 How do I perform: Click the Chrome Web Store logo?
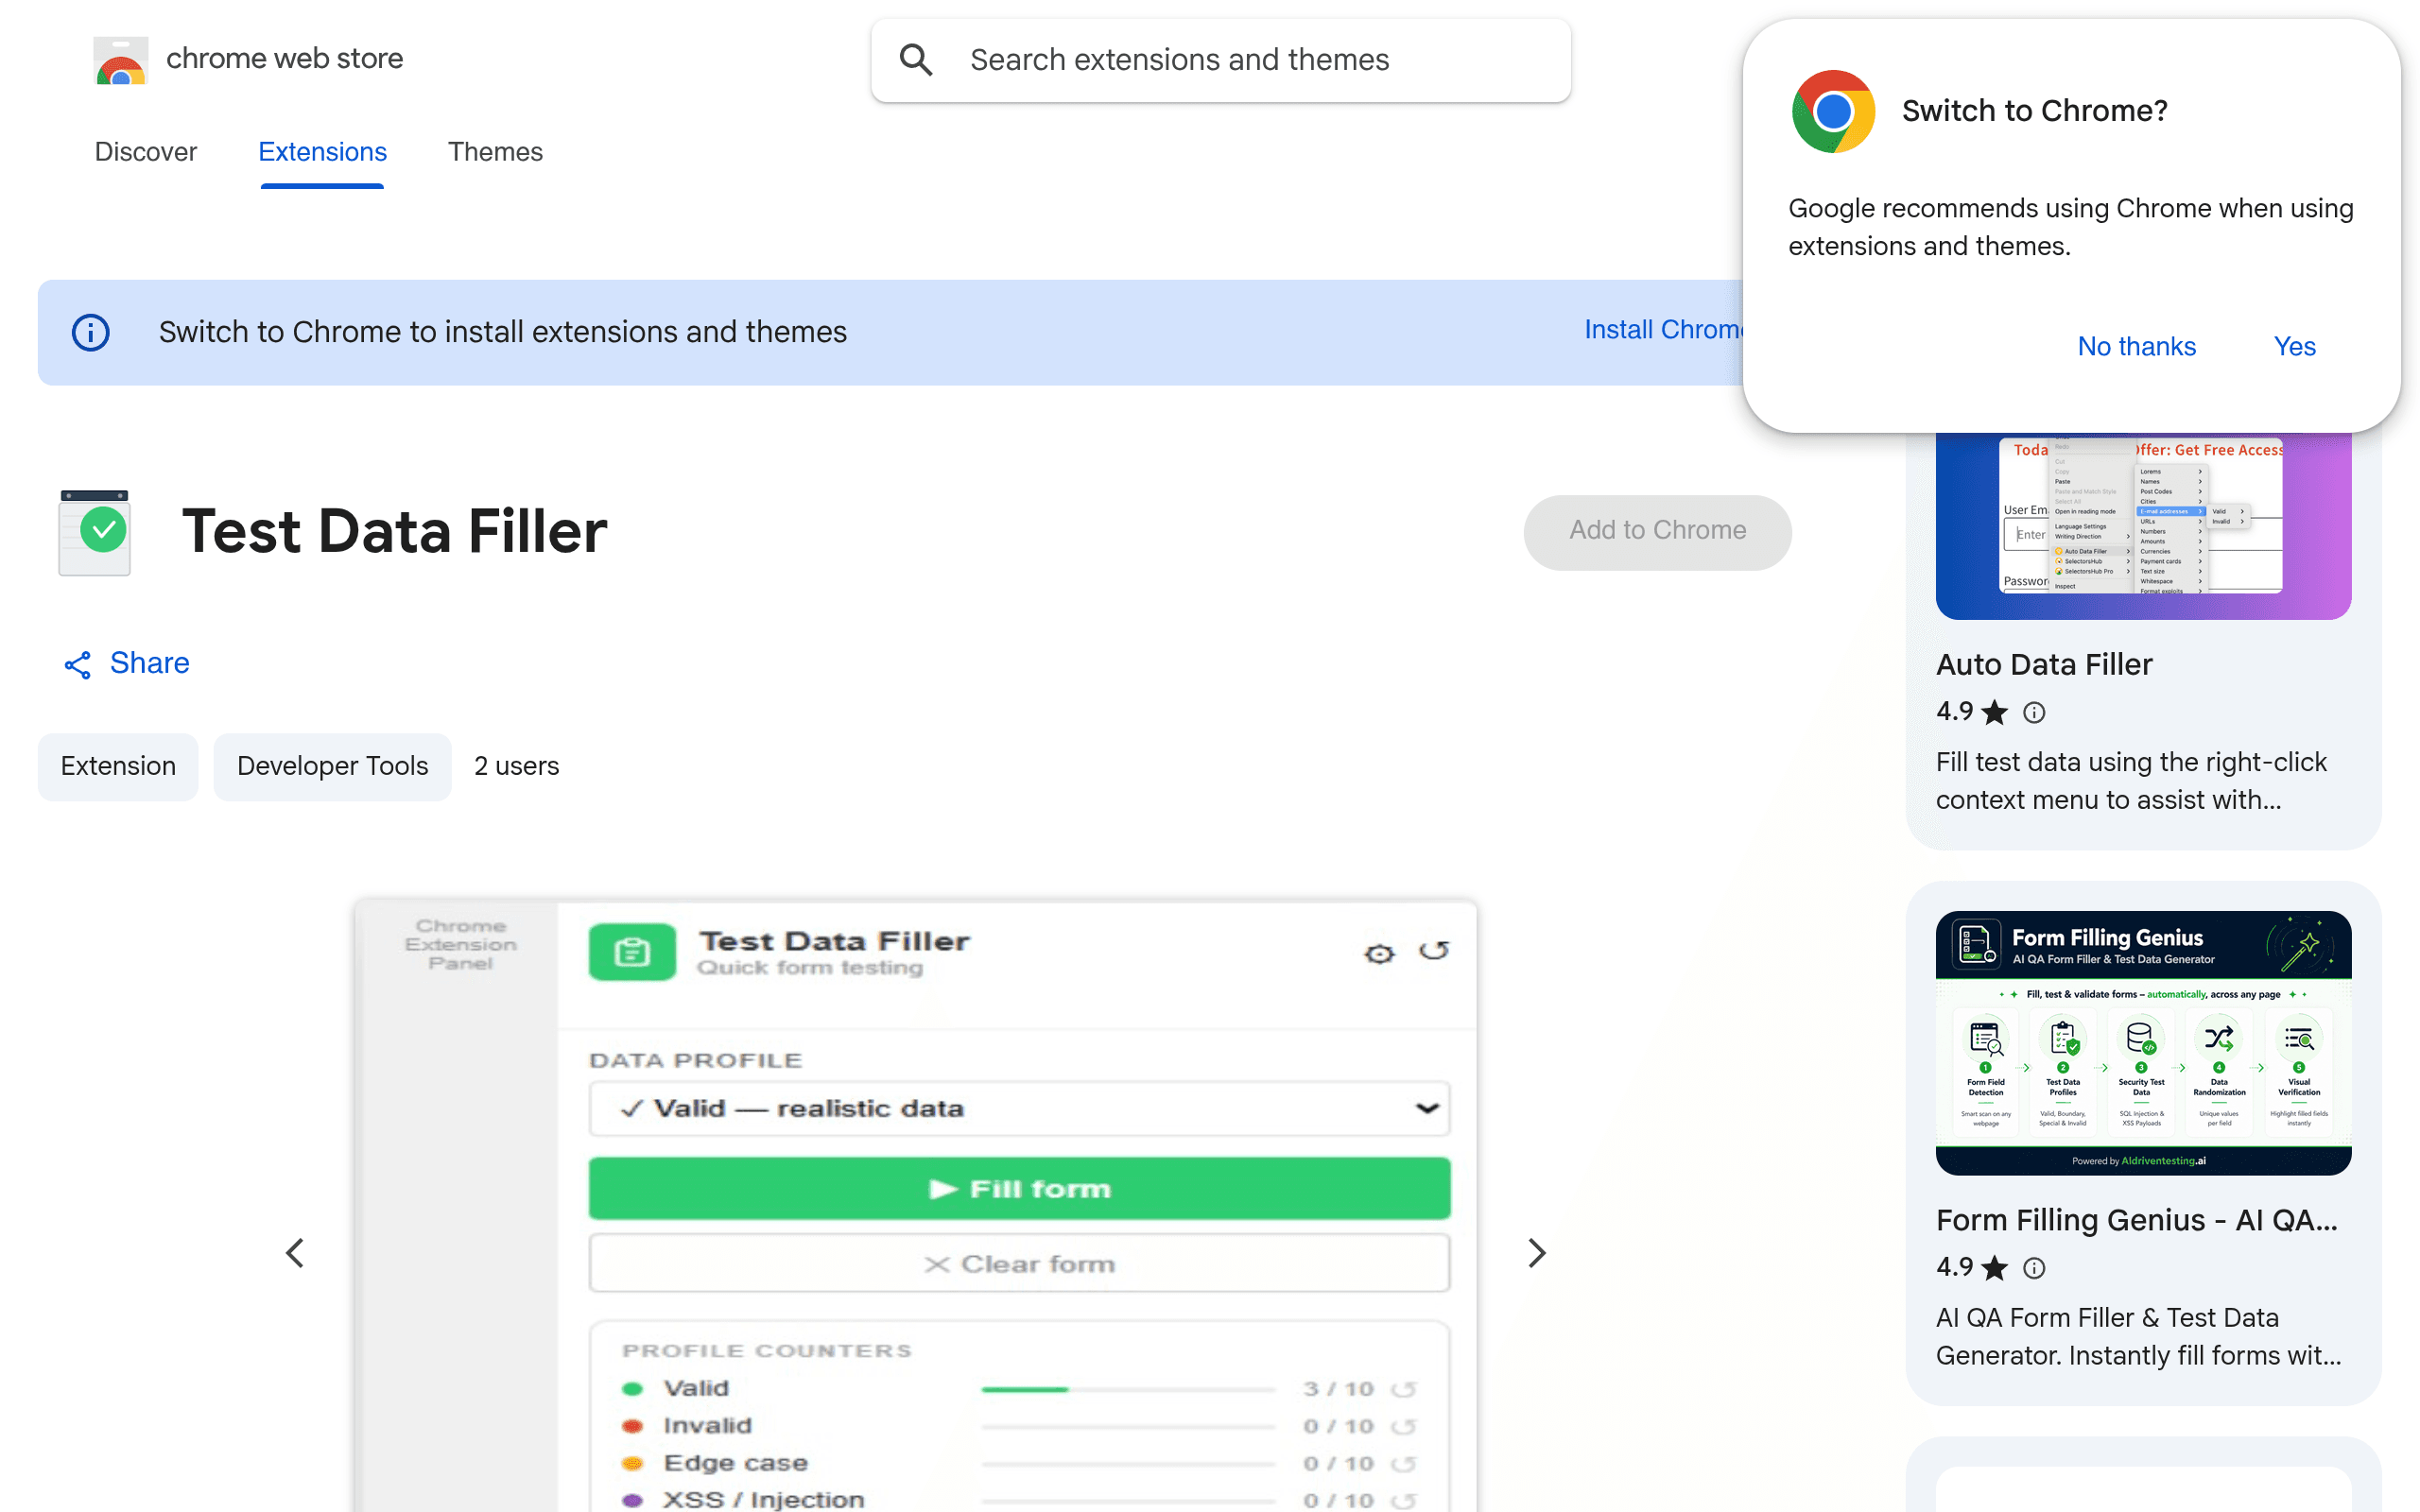[x=121, y=60]
